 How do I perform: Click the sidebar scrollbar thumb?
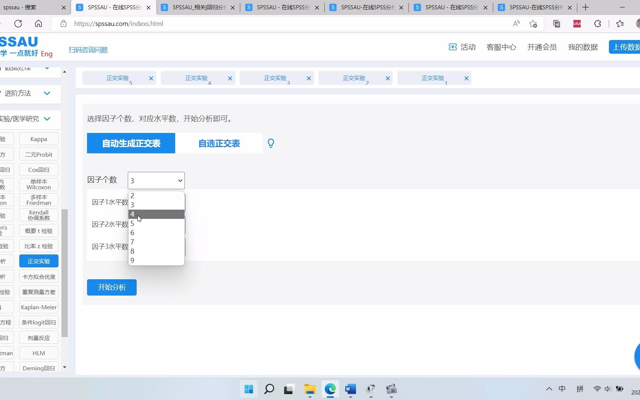65,273
